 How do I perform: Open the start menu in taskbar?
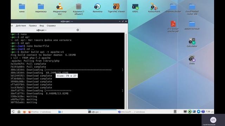click(13, 112)
